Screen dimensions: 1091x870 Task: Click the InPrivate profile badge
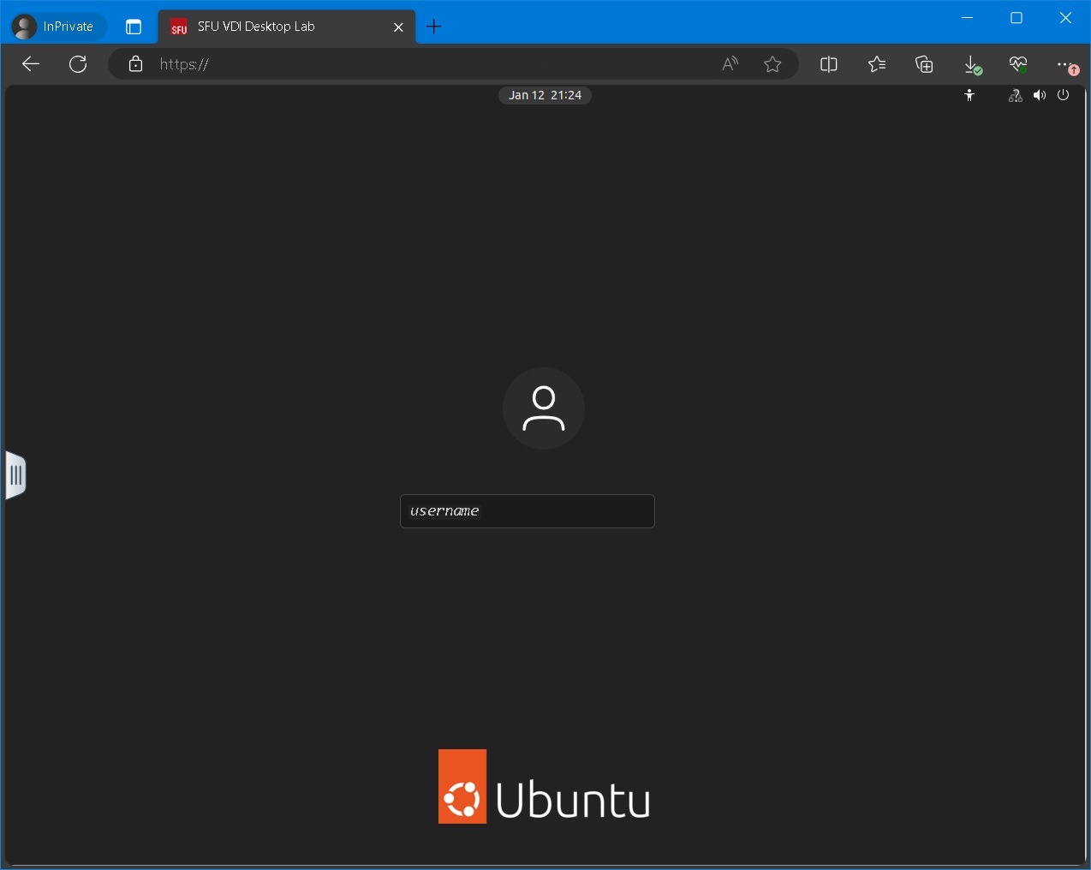(54, 26)
